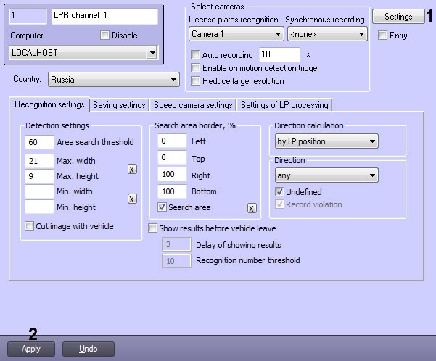Enable Cut image with vehicle

(30, 226)
